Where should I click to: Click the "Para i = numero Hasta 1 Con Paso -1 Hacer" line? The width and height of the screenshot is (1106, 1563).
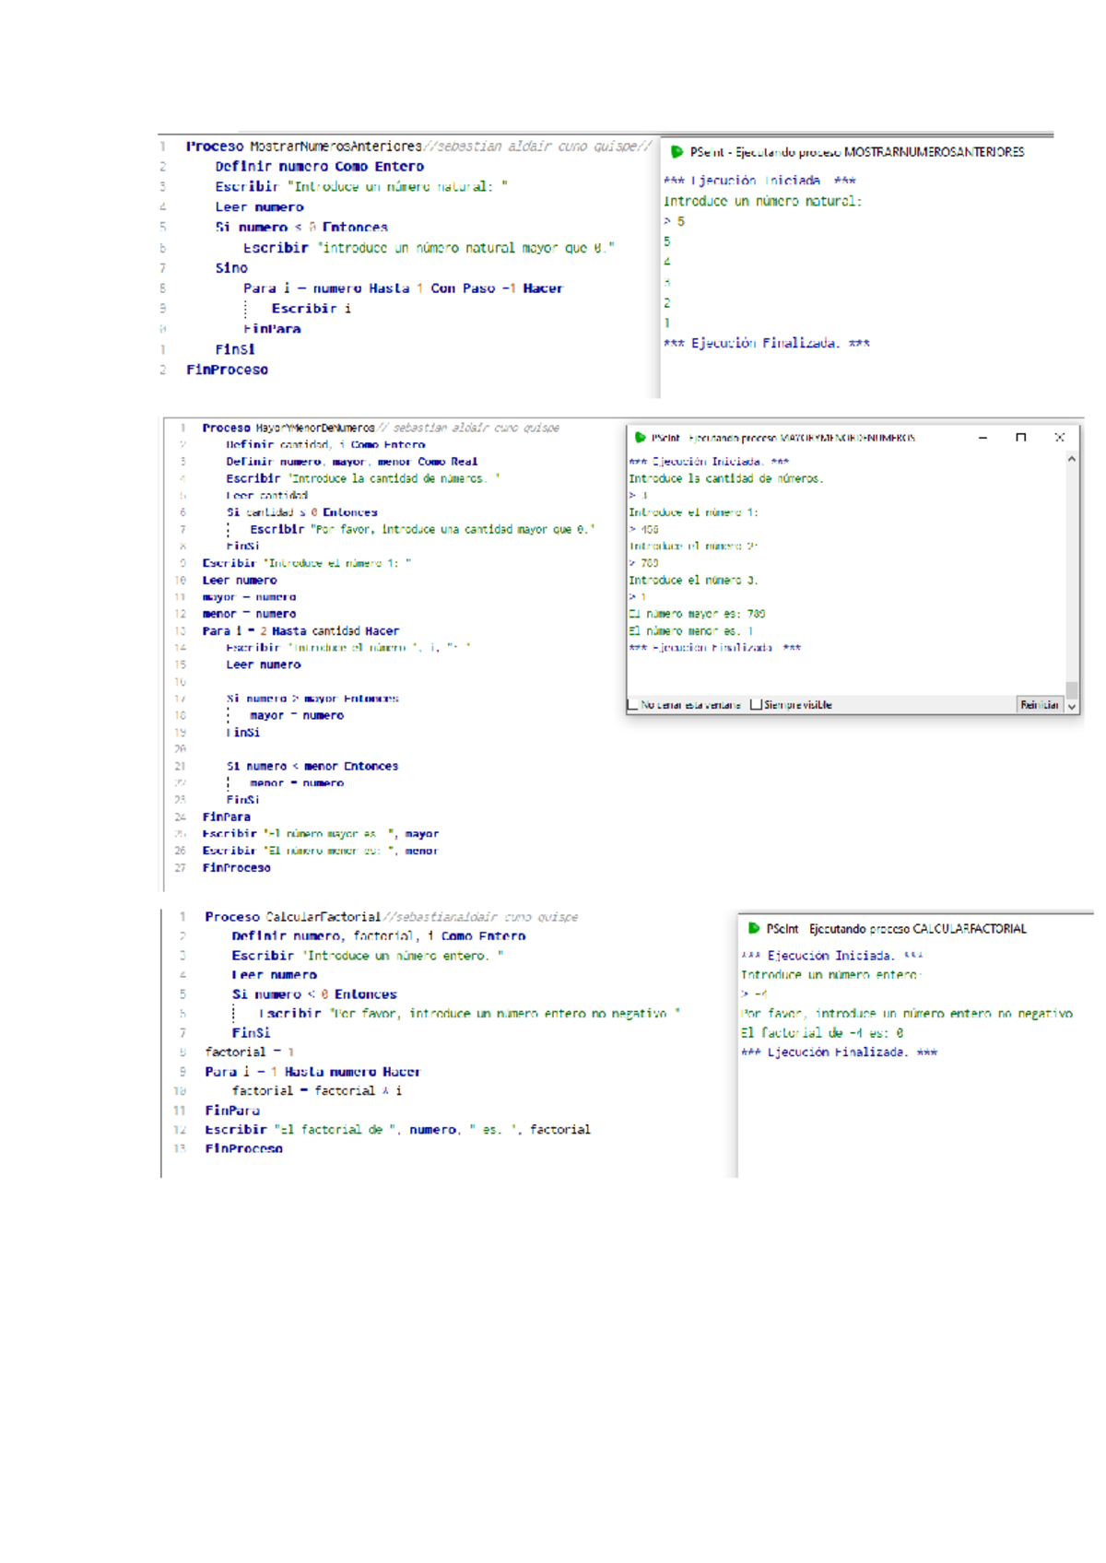tap(403, 288)
